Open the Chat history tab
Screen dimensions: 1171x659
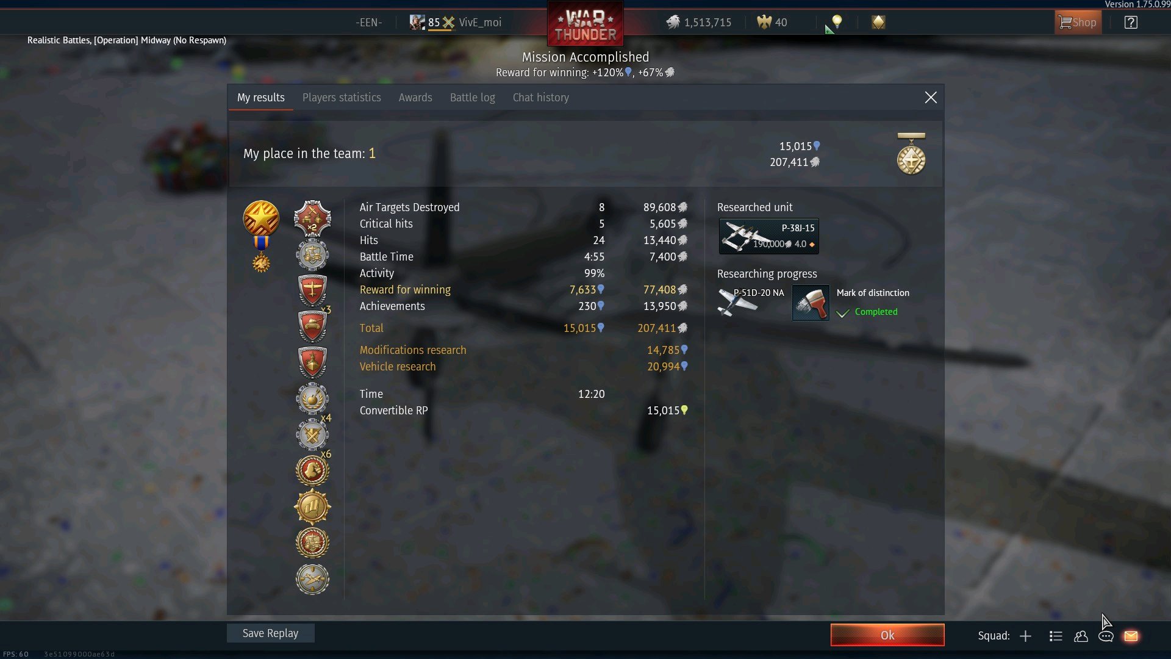point(541,98)
